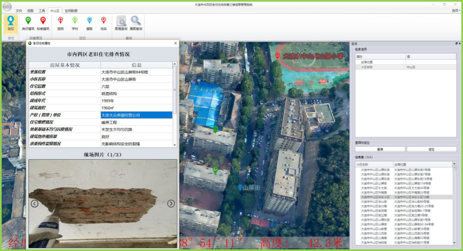Show the next site photo
463x251 pixels.
click(171, 204)
